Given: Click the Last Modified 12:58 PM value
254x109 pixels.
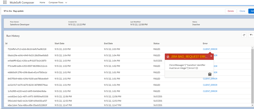Looking at the screenshot, I should coord(139,25).
